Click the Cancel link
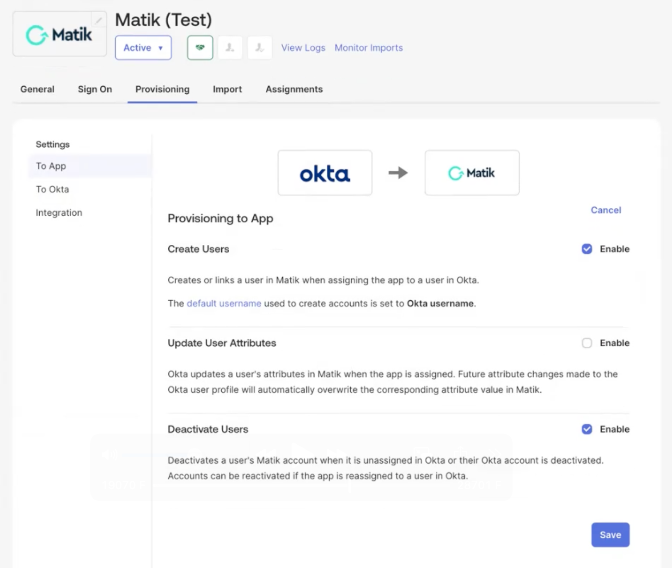 pyautogui.click(x=605, y=210)
